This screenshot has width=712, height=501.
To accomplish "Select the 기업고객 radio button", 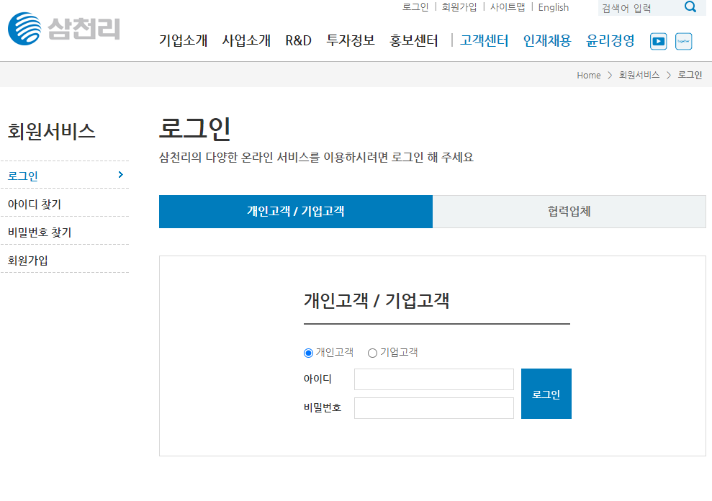I will pyautogui.click(x=372, y=353).
